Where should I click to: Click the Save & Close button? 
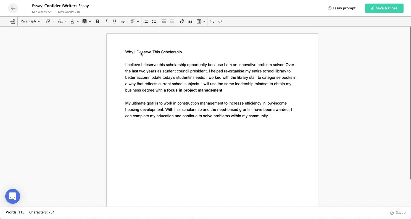[x=384, y=8]
